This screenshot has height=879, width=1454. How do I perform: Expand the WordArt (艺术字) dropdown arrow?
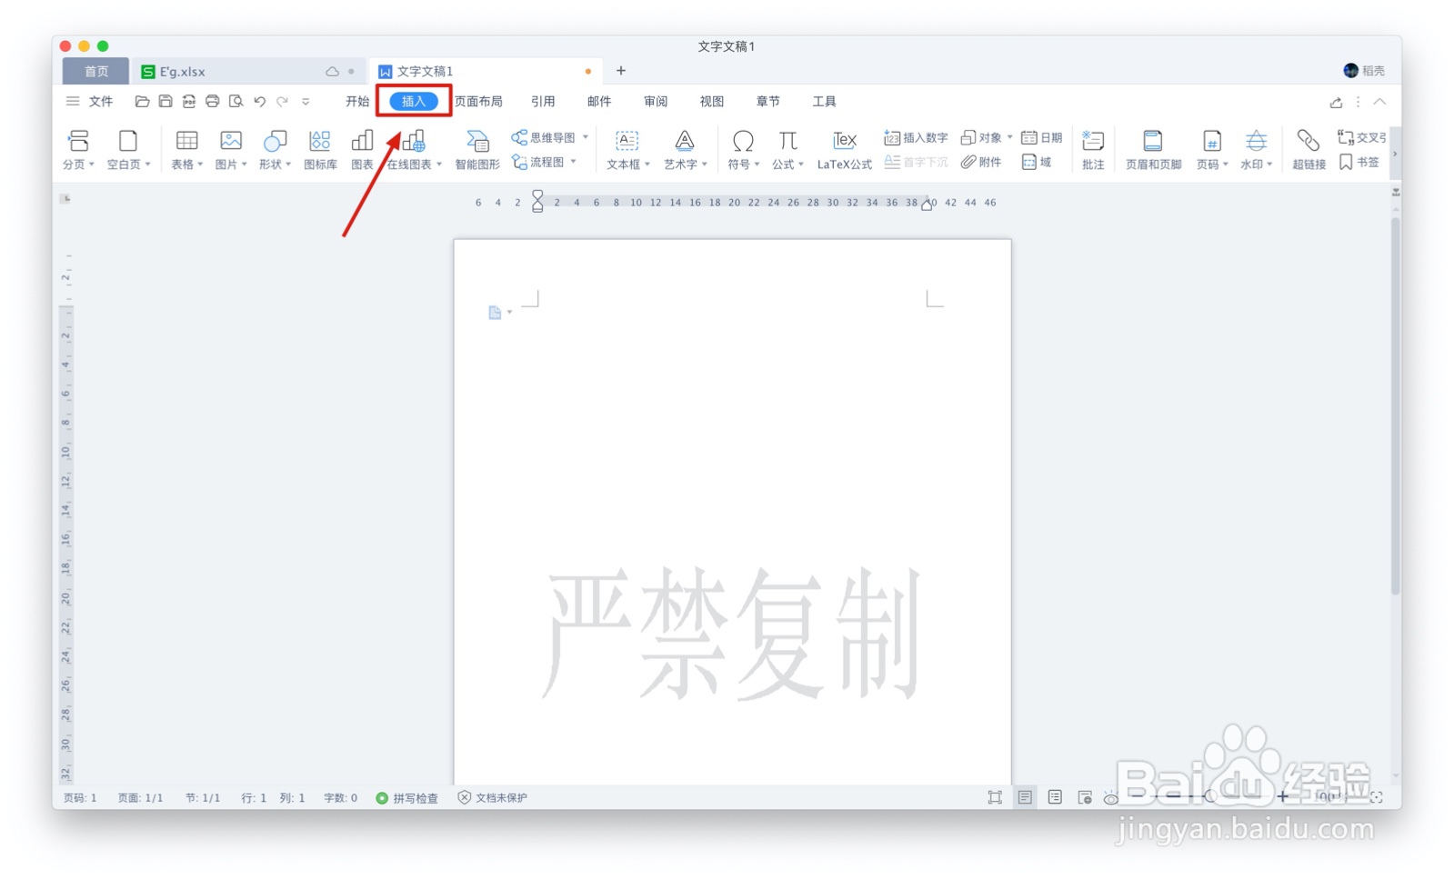[x=704, y=165]
